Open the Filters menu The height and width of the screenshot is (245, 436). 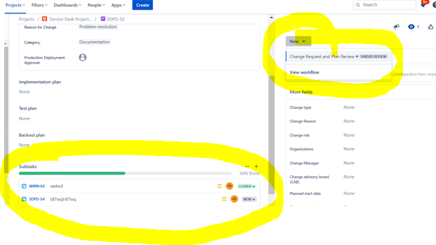(39, 5)
